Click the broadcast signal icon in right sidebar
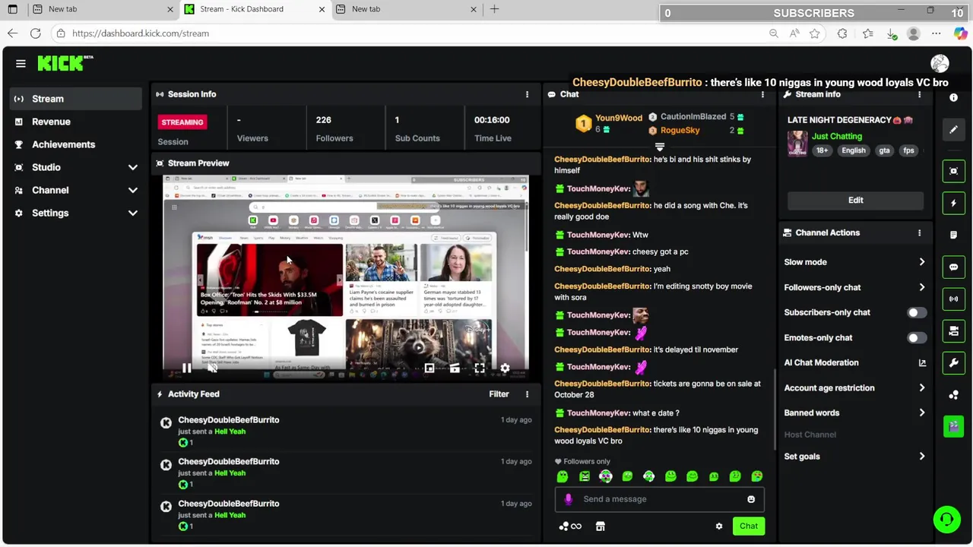The width and height of the screenshot is (973, 547). (x=953, y=299)
